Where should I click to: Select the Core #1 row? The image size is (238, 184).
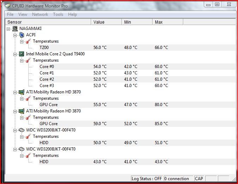137,73
